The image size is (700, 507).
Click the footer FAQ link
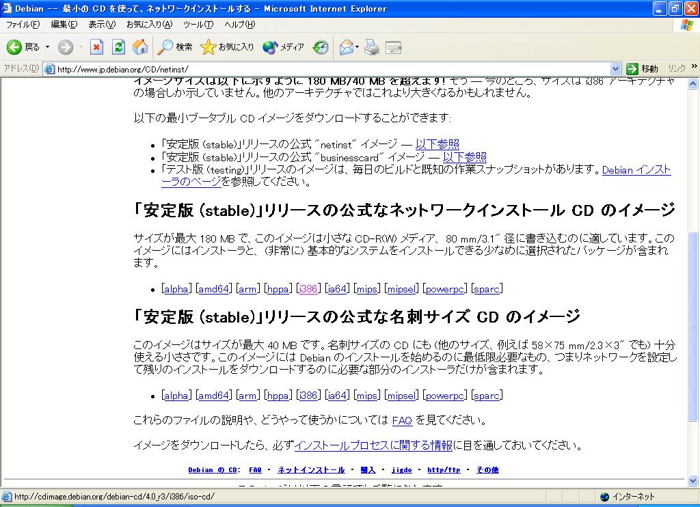click(x=256, y=470)
